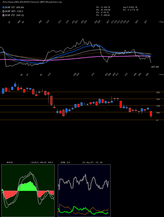This screenshot has height=217, width=164.
Task: Click the 'Pre O: 104.70' open value
Action: [x=103, y=7]
